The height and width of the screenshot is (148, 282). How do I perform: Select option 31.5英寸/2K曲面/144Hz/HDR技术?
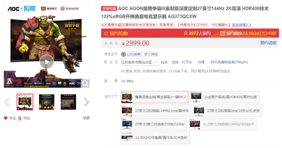(223, 124)
